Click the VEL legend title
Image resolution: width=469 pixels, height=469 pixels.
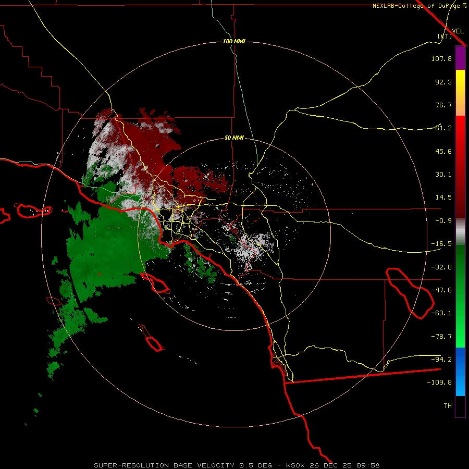tap(458, 31)
